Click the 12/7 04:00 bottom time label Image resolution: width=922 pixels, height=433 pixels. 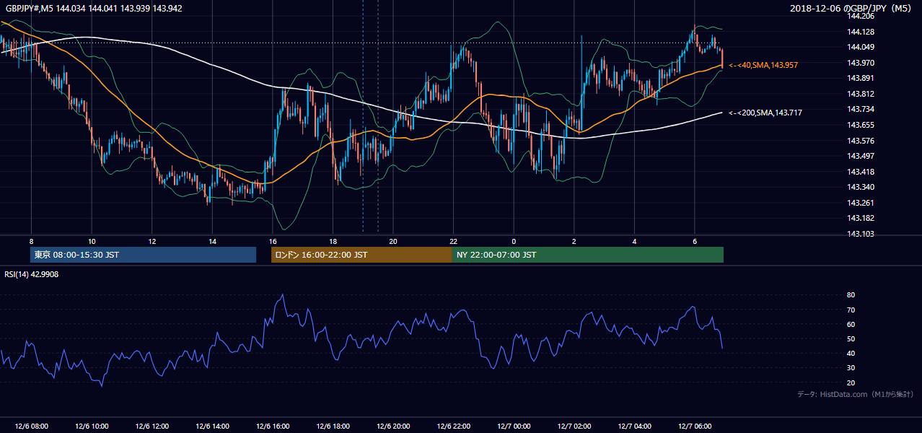pyautogui.click(x=634, y=426)
